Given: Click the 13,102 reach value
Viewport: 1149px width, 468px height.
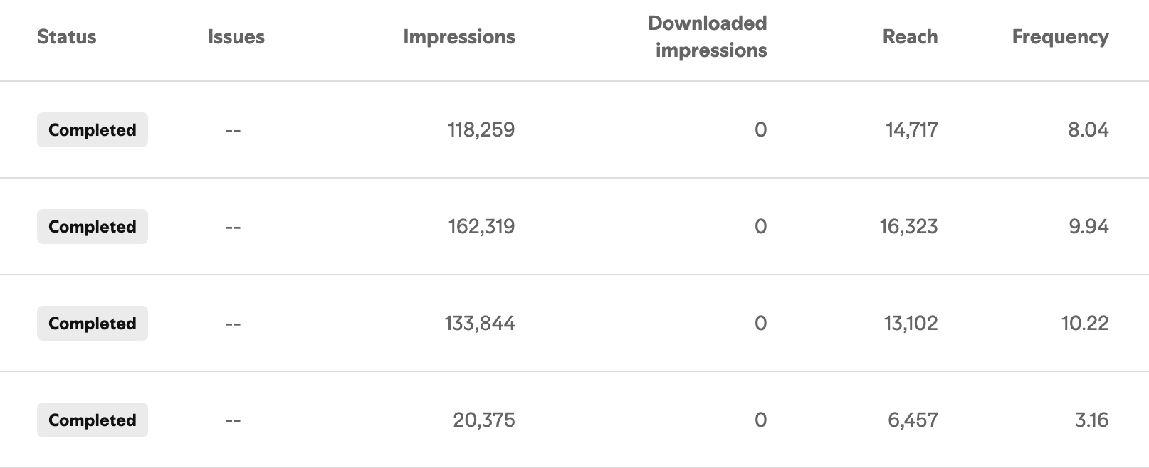Looking at the screenshot, I should point(911,324).
